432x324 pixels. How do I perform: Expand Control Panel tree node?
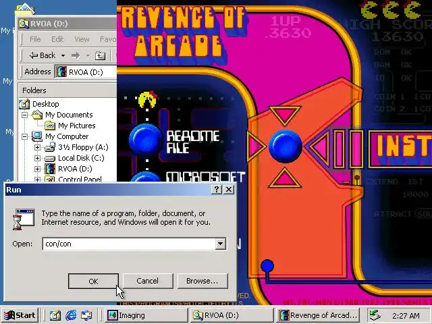coord(38,180)
